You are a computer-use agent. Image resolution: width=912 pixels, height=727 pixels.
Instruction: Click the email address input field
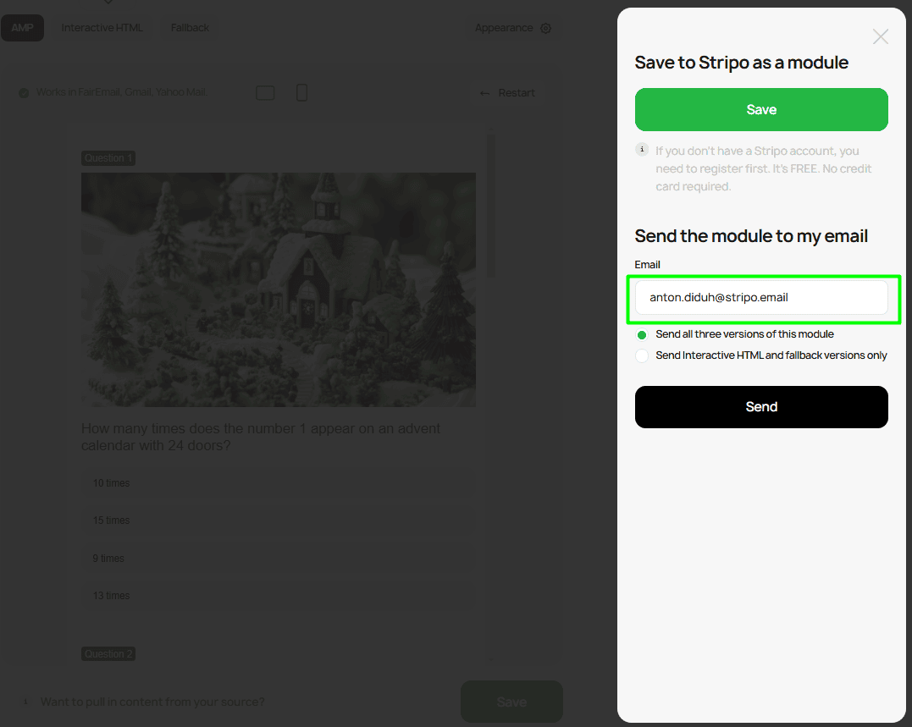[x=760, y=297]
